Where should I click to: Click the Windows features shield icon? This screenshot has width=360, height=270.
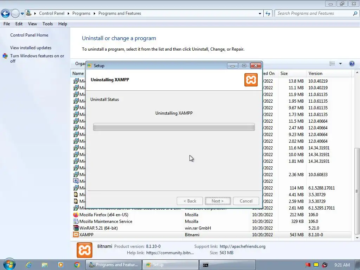pyautogui.click(x=5, y=56)
